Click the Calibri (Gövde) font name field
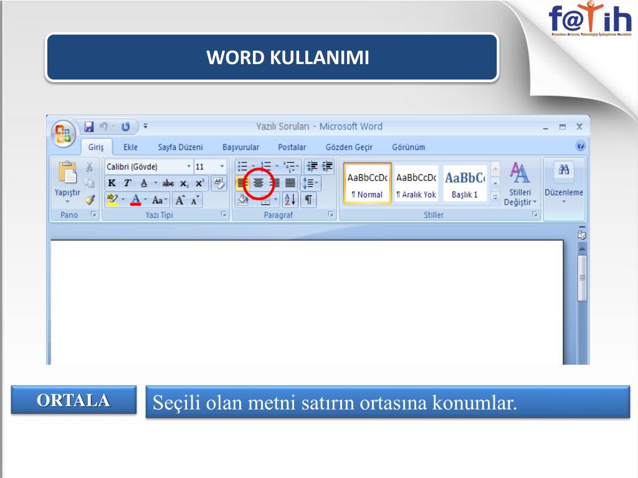The image size is (638, 478). tap(145, 167)
